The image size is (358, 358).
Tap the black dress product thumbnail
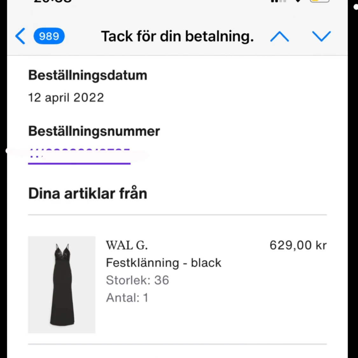click(x=61, y=285)
